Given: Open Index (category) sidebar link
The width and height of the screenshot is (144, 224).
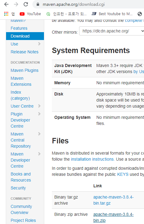Looking at the screenshot, I should 20,95.
